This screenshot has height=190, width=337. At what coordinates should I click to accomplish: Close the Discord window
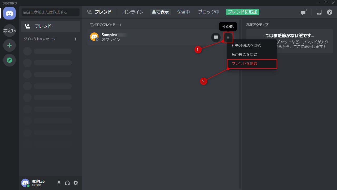(333, 3)
